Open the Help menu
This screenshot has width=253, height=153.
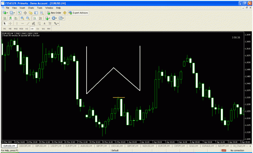point(58,8)
